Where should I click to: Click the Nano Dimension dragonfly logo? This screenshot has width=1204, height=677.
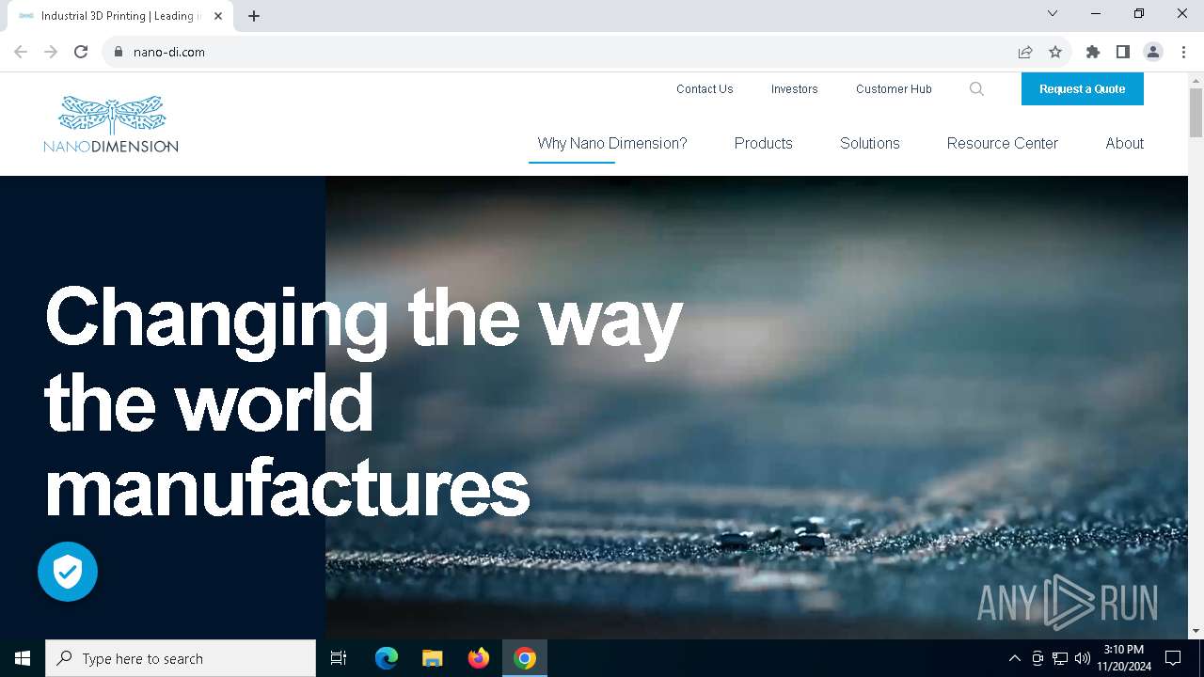pyautogui.click(x=111, y=124)
